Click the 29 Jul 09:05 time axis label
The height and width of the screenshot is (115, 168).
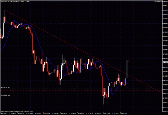tap(72, 113)
